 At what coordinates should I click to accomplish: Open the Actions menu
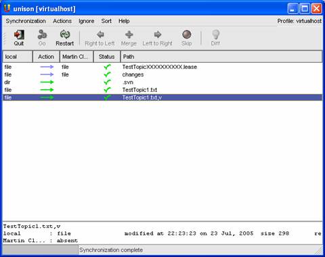click(x=62, y=21)
